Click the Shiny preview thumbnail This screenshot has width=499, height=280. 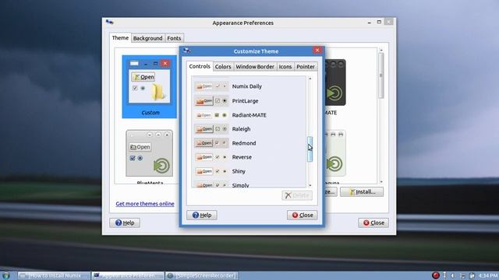[211, 171]
